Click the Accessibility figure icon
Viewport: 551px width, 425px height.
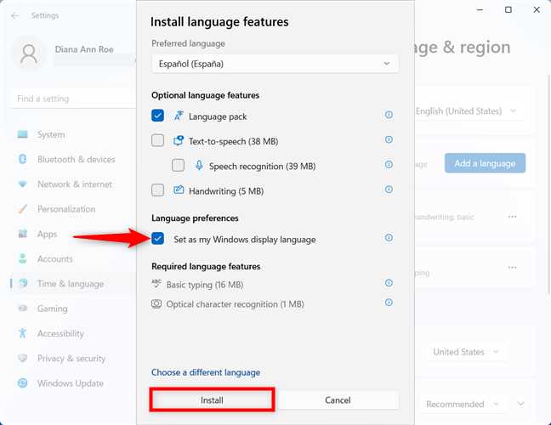click(x=22, y=333)
